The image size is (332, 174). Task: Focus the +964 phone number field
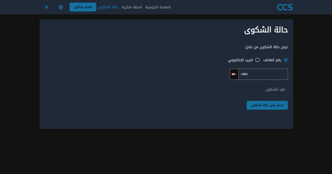263,74
